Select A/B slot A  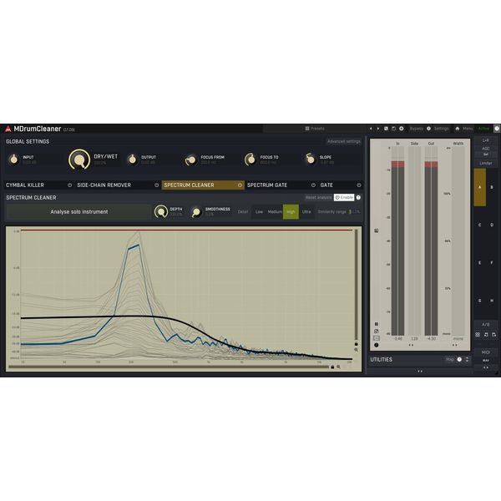480,187
